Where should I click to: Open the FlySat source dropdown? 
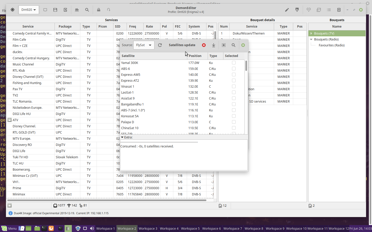pyautogui.click(x=144, y=45)
